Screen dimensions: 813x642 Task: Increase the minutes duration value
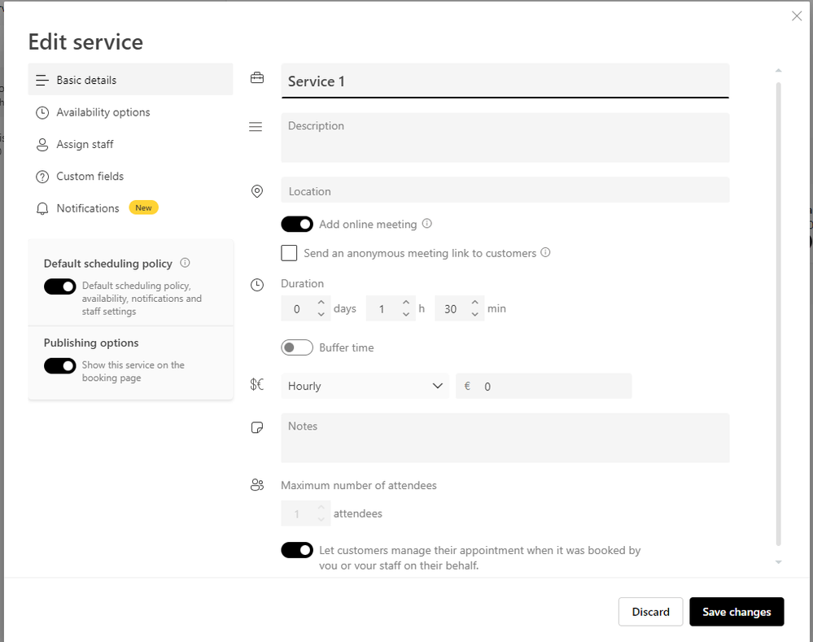tap(475, 303)
